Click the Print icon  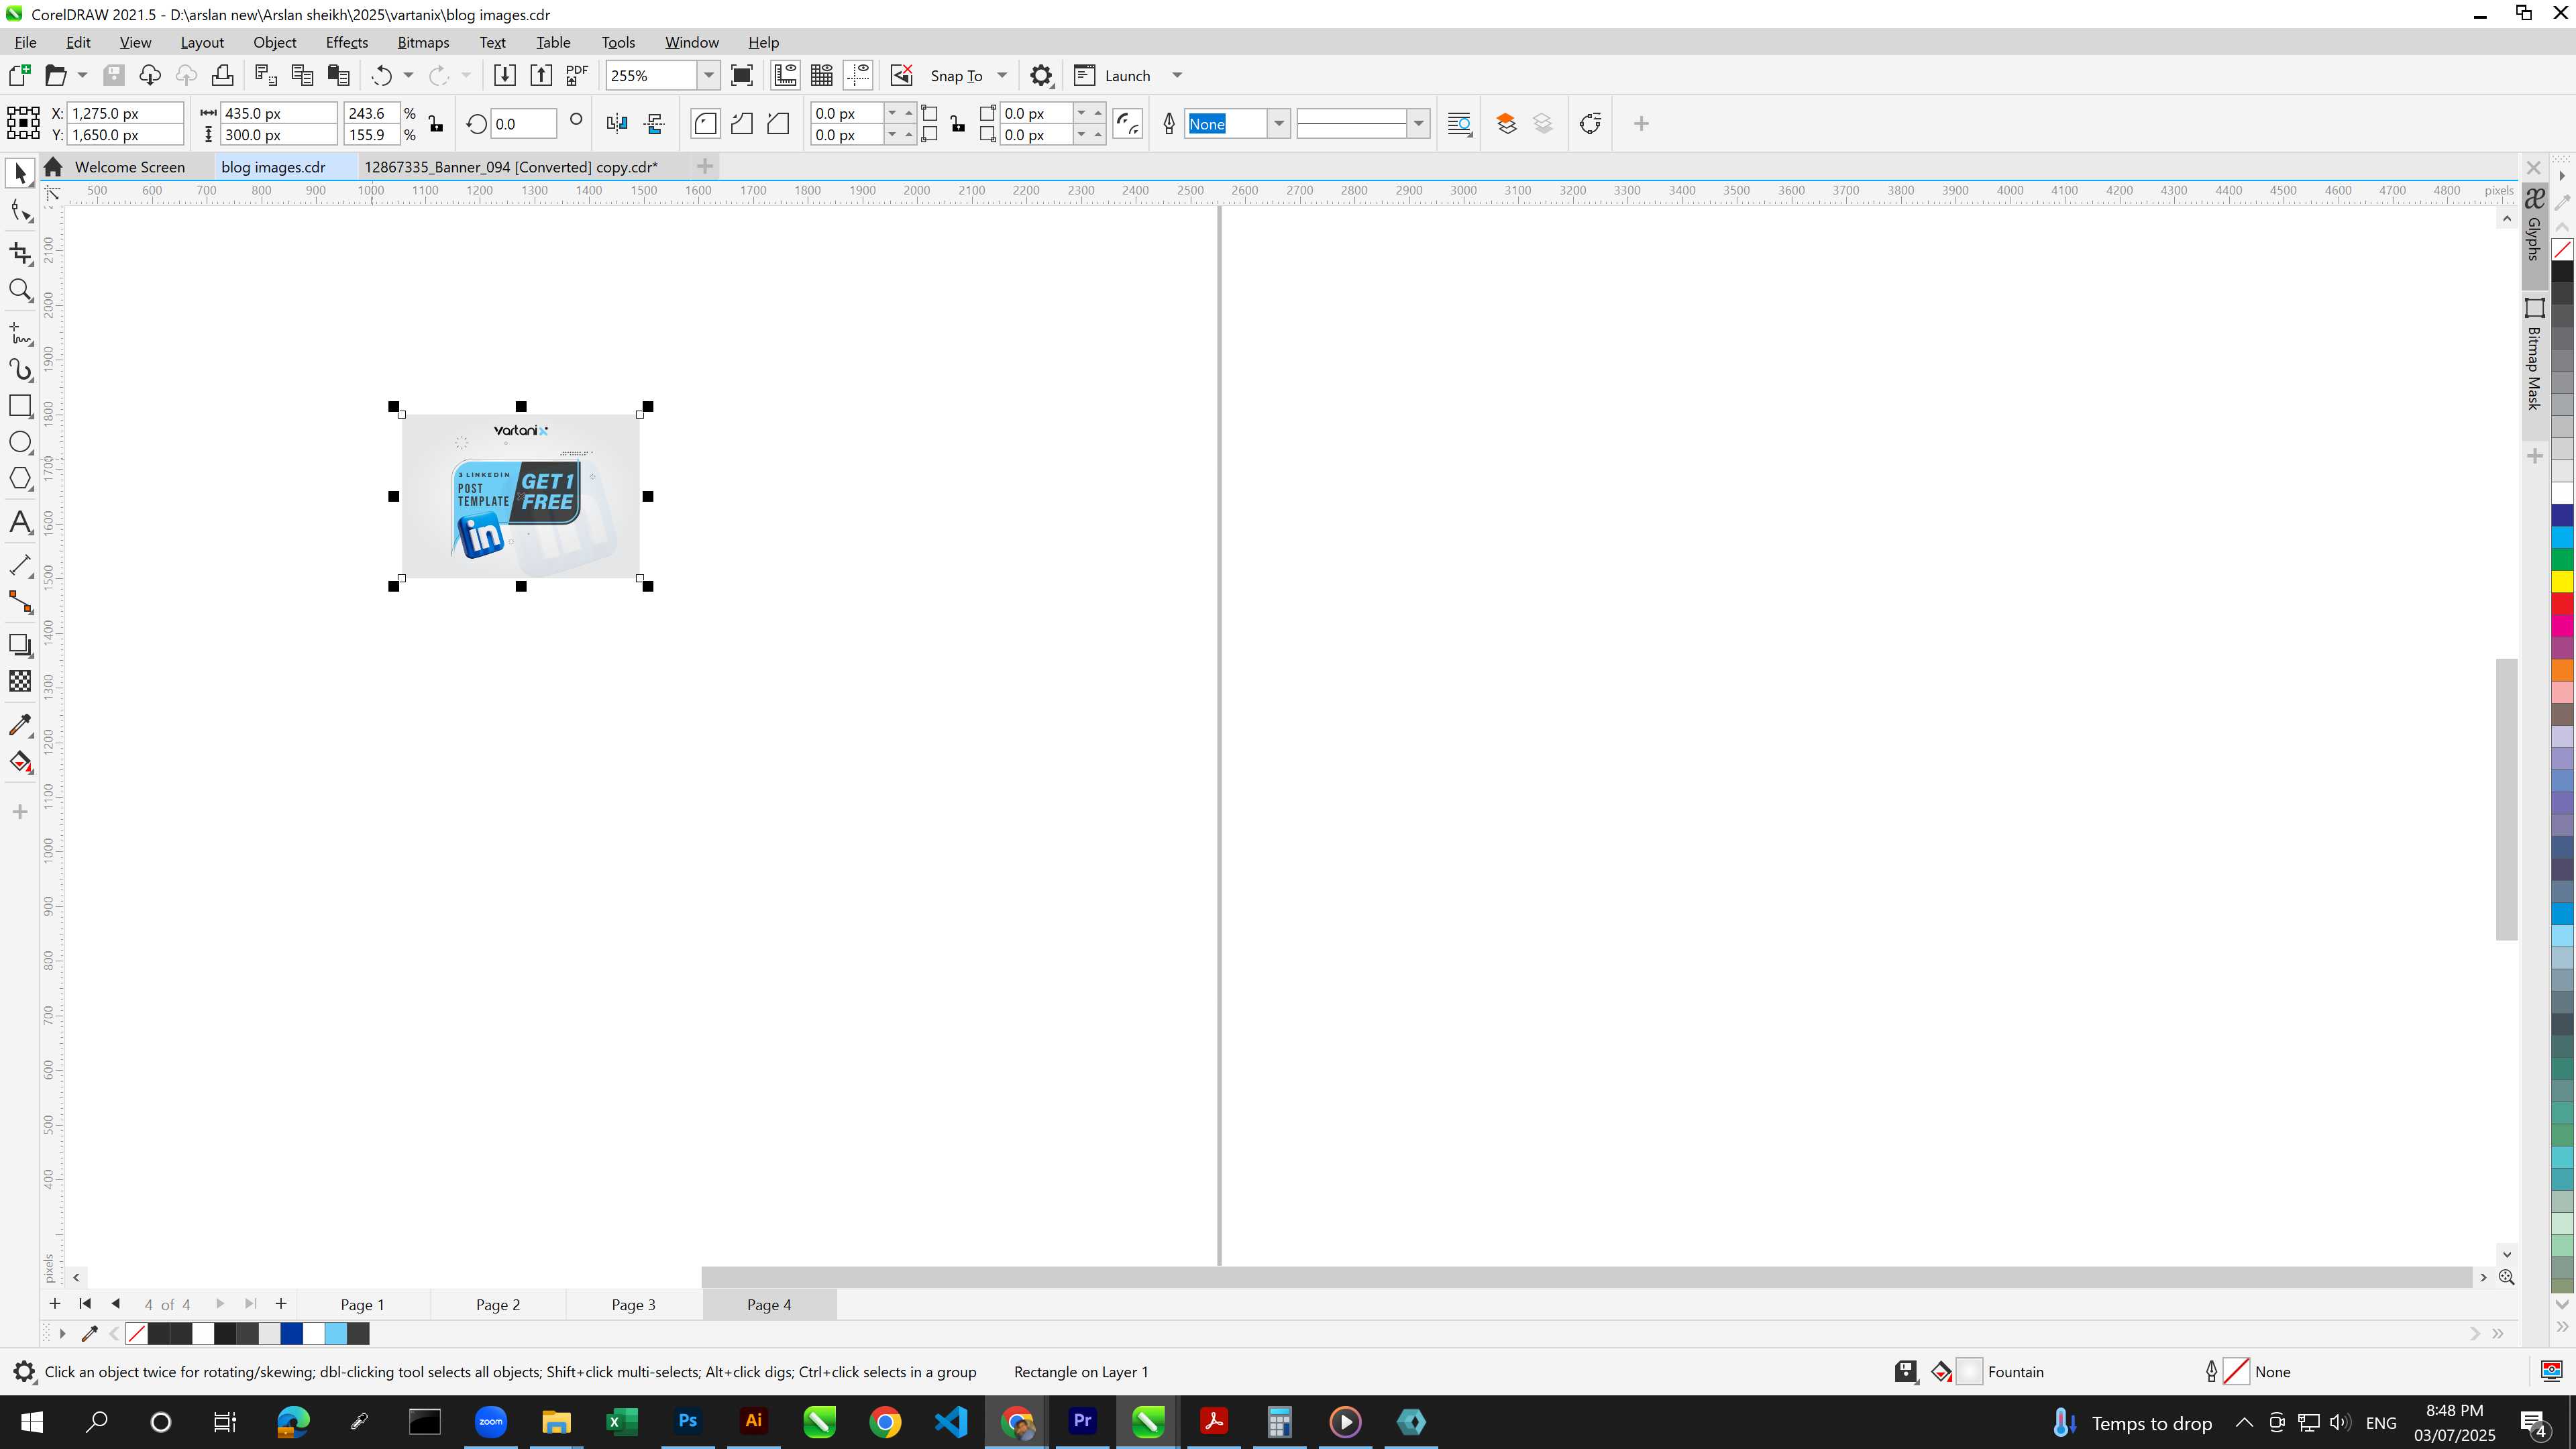(222, 76)
